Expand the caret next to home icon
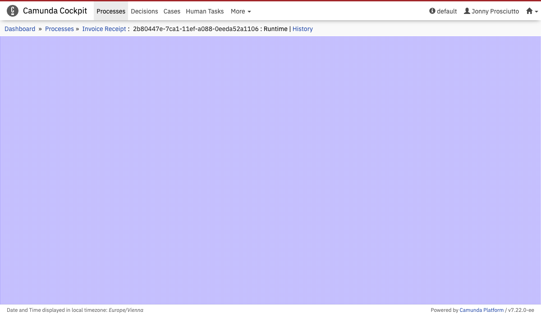Viewport: 541px width, 315px height. [x=536, y=12]
